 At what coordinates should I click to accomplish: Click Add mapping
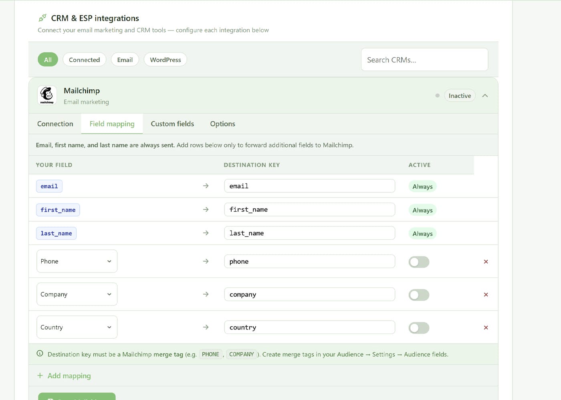[64, 376]
